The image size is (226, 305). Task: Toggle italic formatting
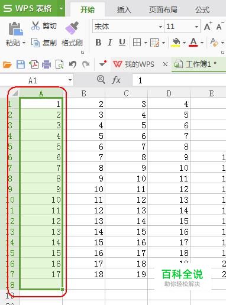click(x=110, y=43)
